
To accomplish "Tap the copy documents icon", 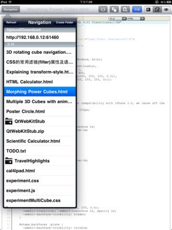I will pyautogui.click(x=114, y=10).
